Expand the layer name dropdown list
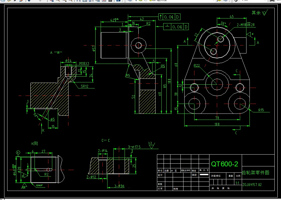 point(213,1)
